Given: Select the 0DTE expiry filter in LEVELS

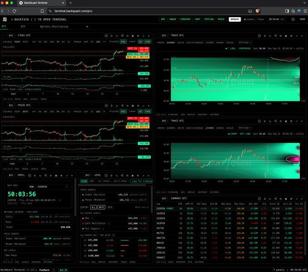Looking at the screenshot, I should pos(101,207).
